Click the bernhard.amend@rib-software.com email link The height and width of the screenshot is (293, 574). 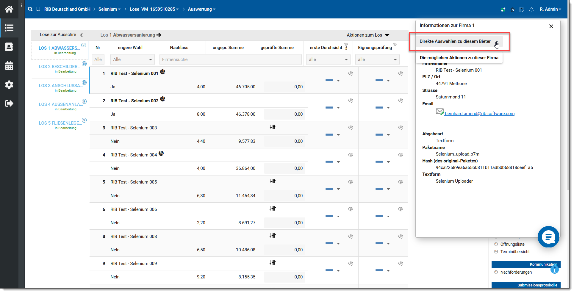[479, 114]
